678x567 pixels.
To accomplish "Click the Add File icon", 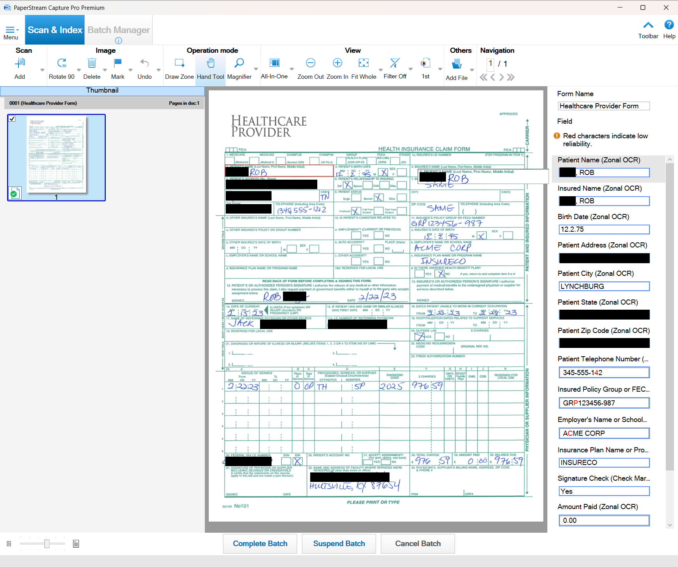I will (x=457, y=64).
